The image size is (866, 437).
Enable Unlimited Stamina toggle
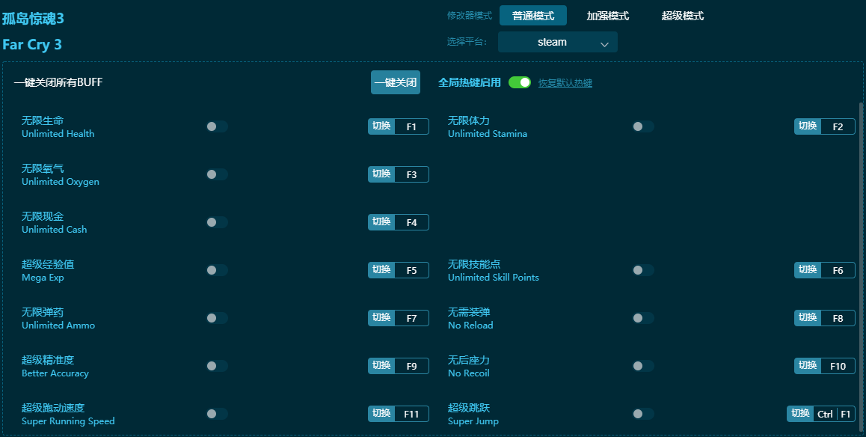643,126
